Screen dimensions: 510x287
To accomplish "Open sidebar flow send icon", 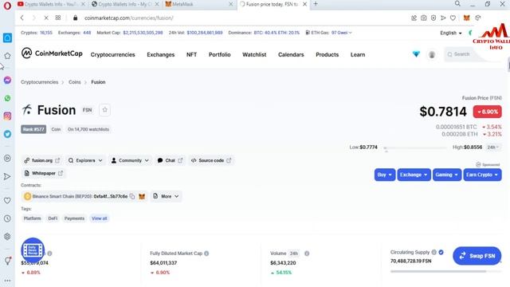I will point(7,176).
